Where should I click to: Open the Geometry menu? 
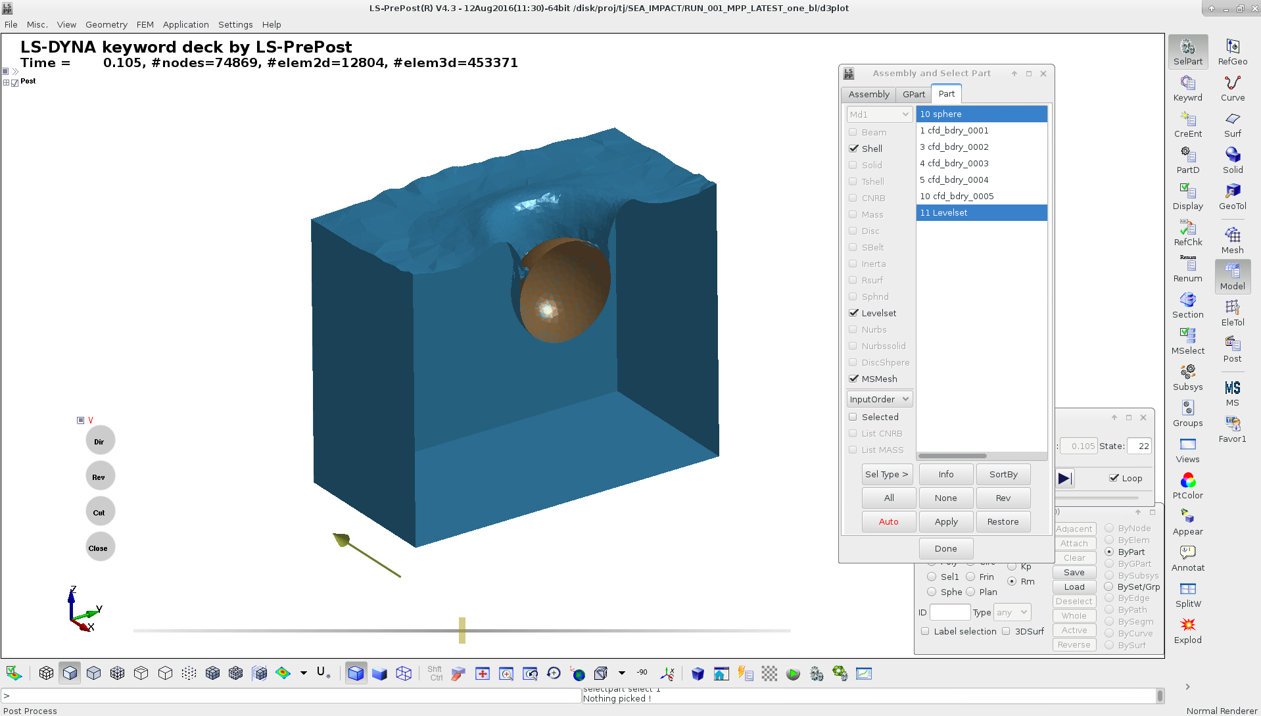[x=106, y=24]
